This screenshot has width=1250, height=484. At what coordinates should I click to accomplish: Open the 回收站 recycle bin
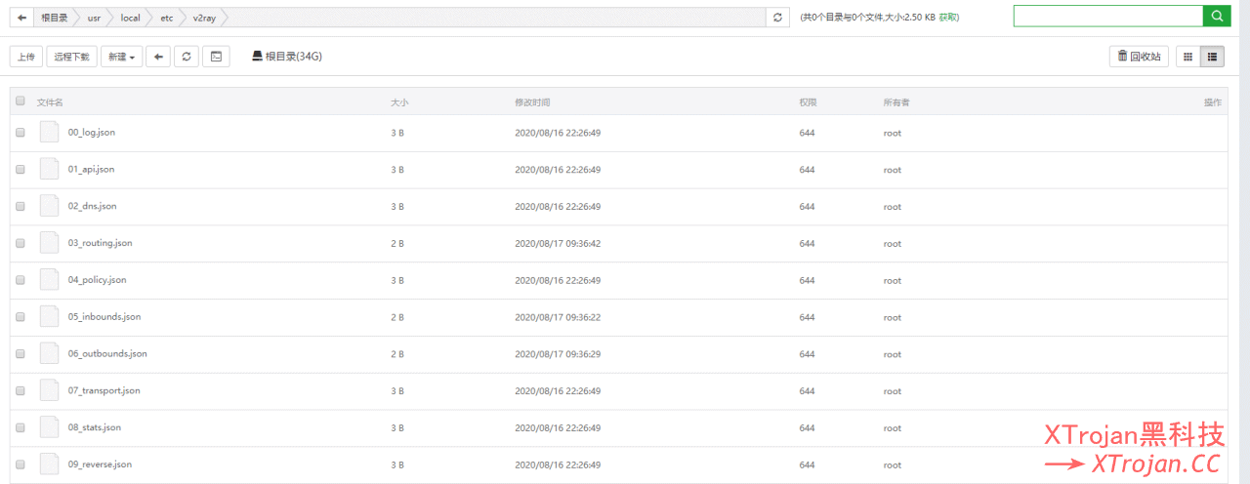tap(1139, 57)
